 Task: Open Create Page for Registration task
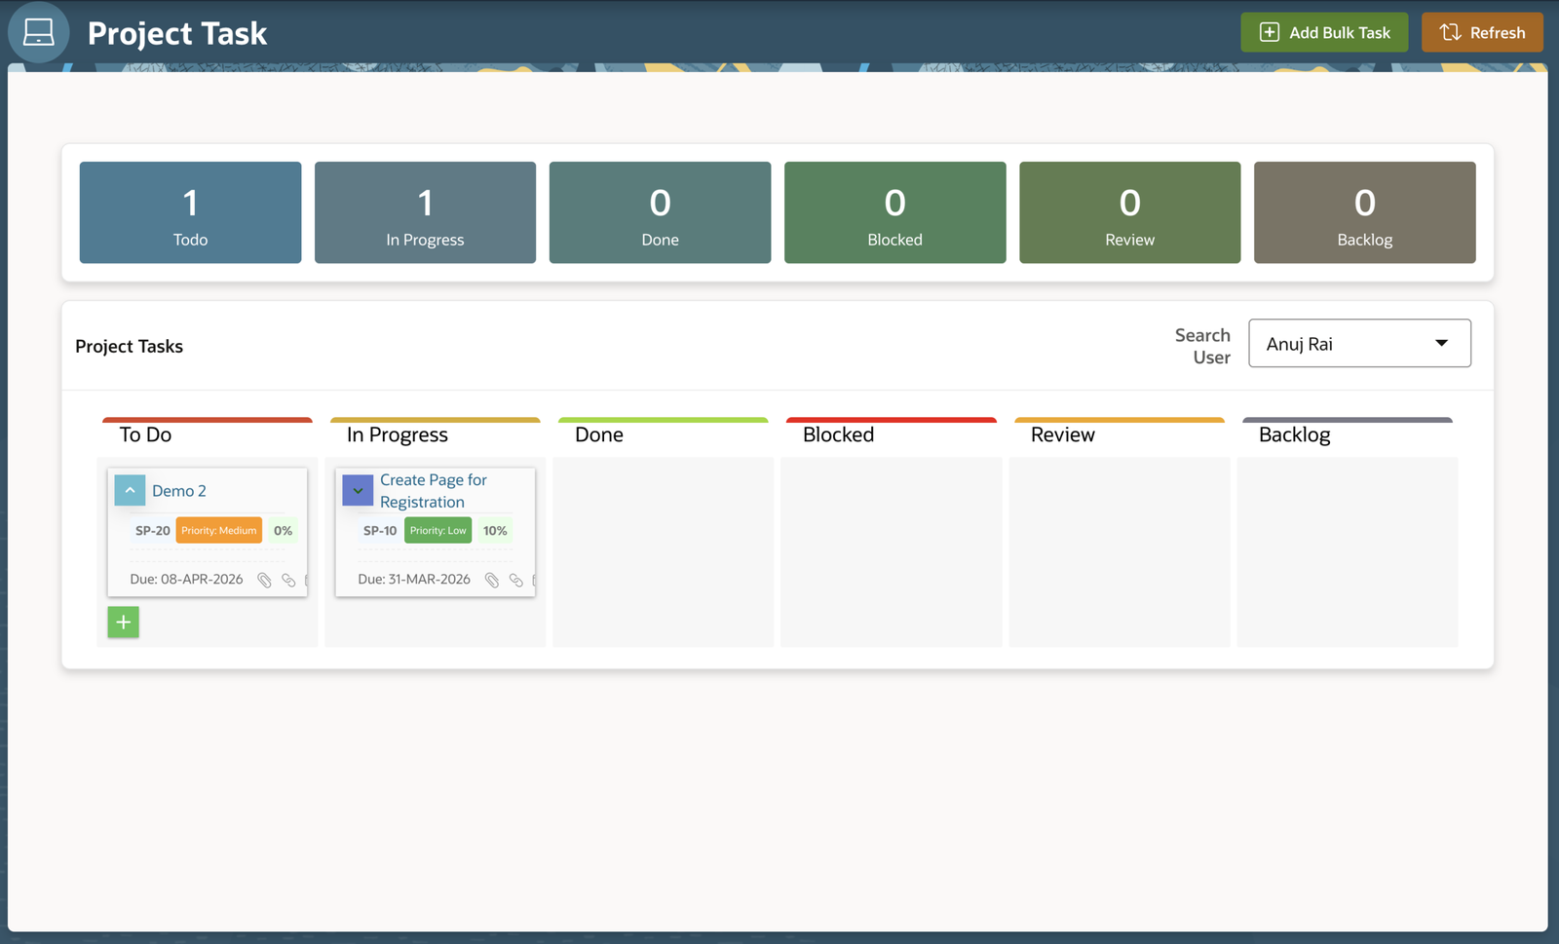coord(433,491)
